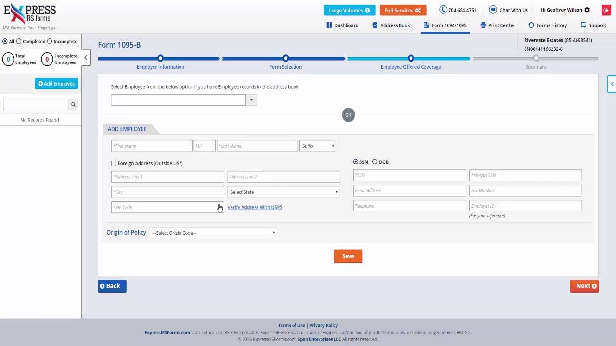Screen dimensions: 616x346
Task: Click the Large Volumes button
Action: coord(349,10)
